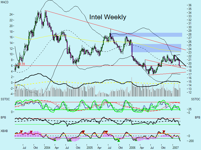Click the MACD axis value "-2"
This screenshot has height=150, width=201.
point(11,88)
